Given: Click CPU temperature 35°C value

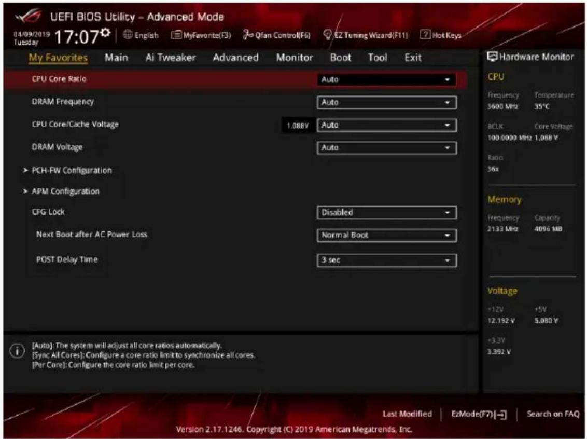Looking at the screenshot, I should (542, 107).
